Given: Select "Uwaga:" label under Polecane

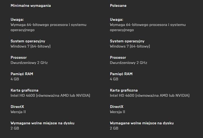Looking at the screenshot, I should tap(116, 20).
